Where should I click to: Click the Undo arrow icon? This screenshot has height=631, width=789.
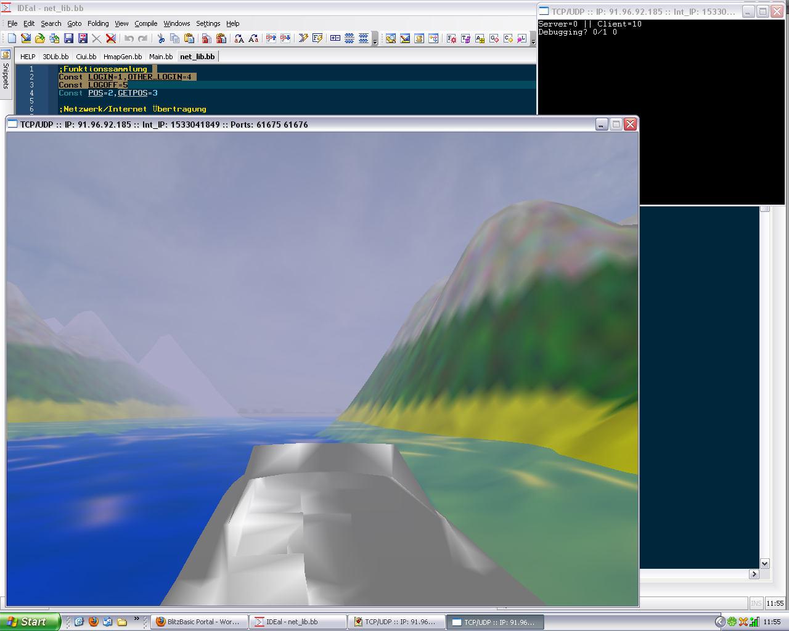[129, 38]
